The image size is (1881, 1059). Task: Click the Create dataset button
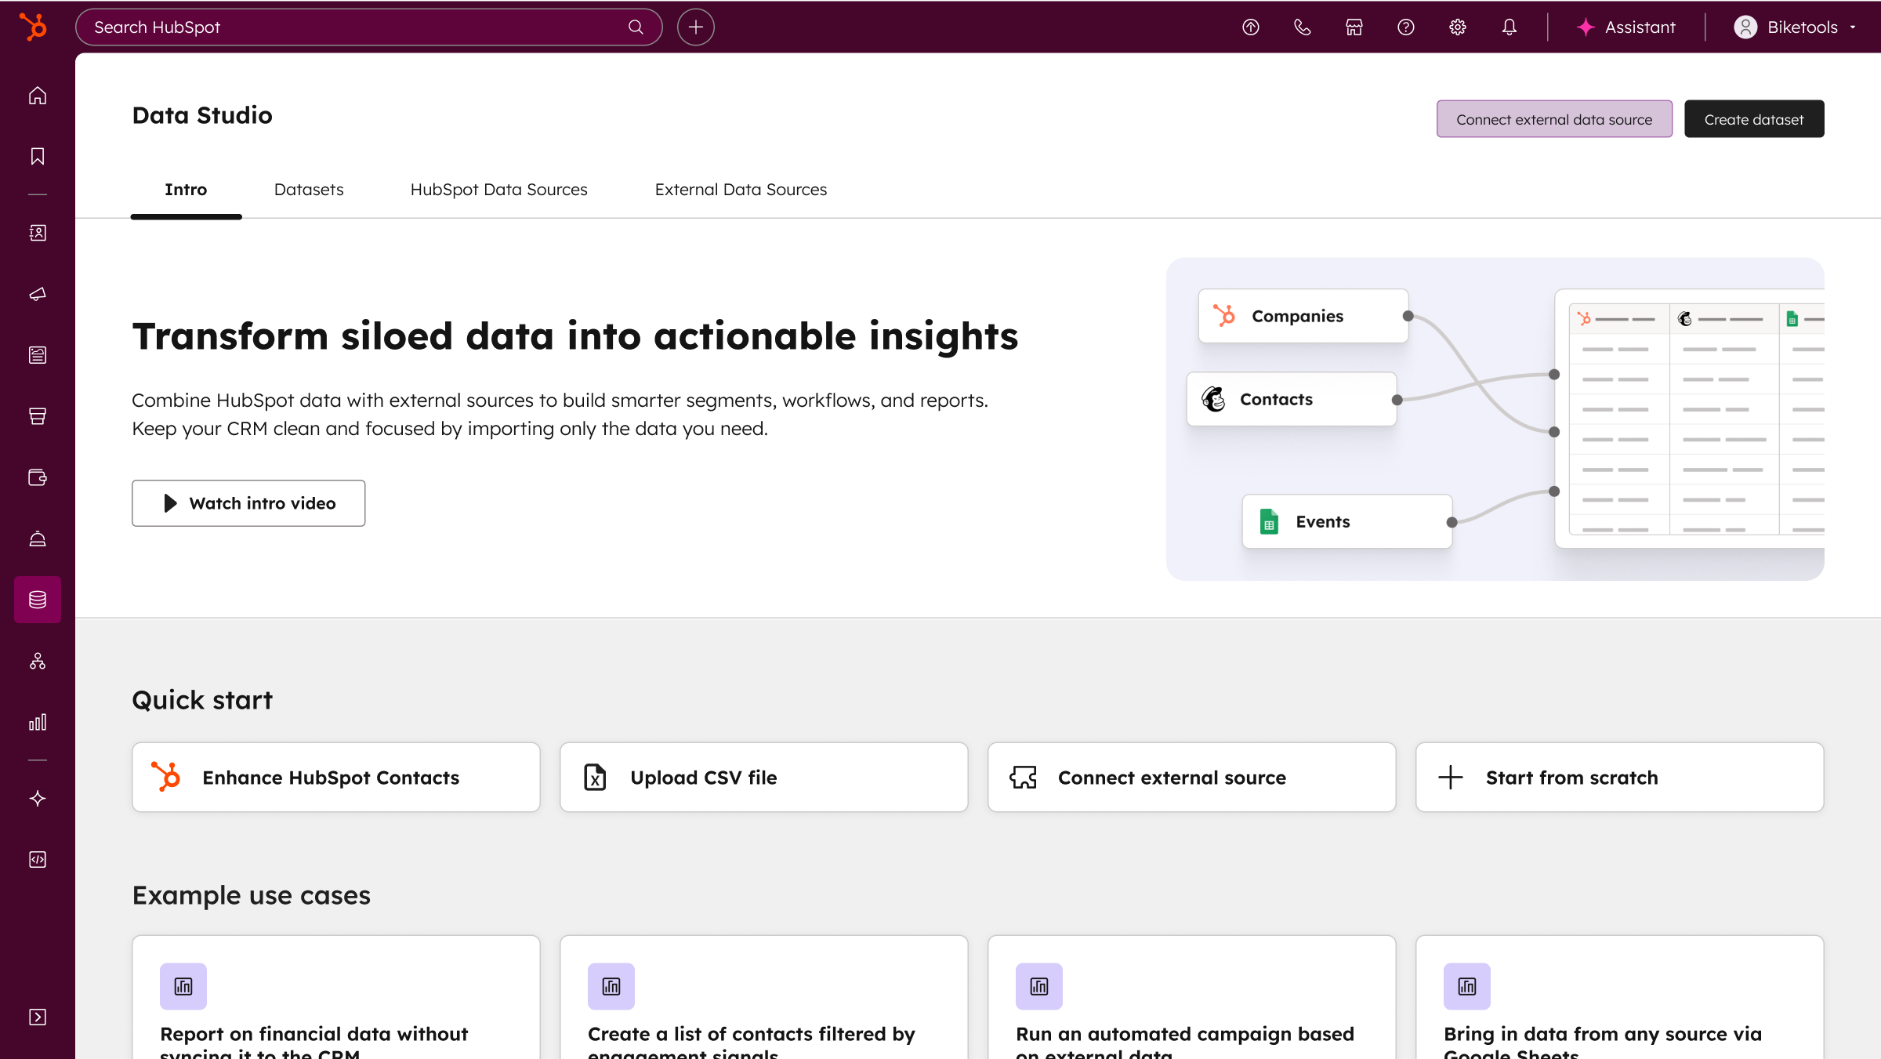point(1753,118)
